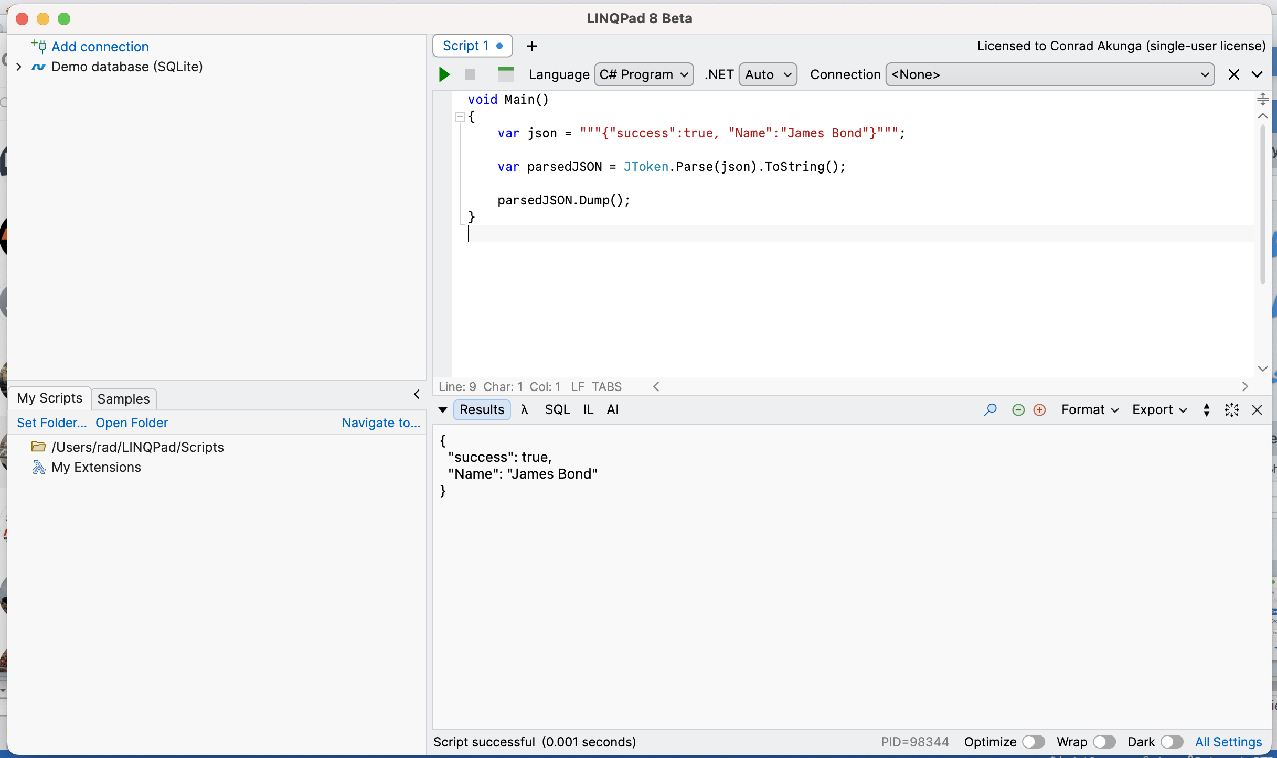Expand the Demo database (SQLite) node
The image size is (1277, 758).
coord(19,67)
